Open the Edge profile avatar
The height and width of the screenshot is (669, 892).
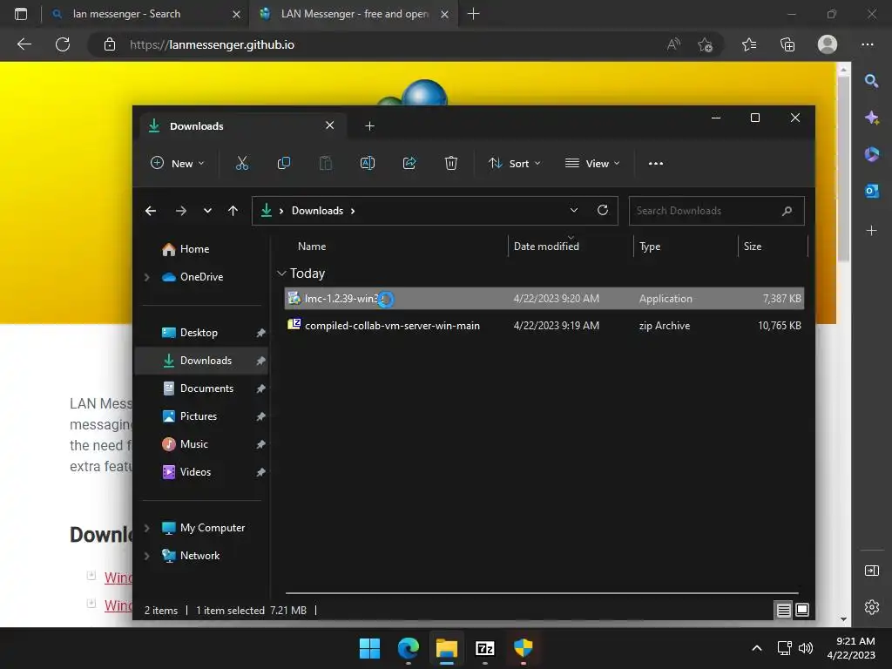point(828,44)
